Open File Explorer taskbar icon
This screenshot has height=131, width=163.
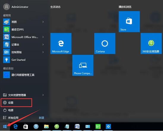(x=46, y=127)
